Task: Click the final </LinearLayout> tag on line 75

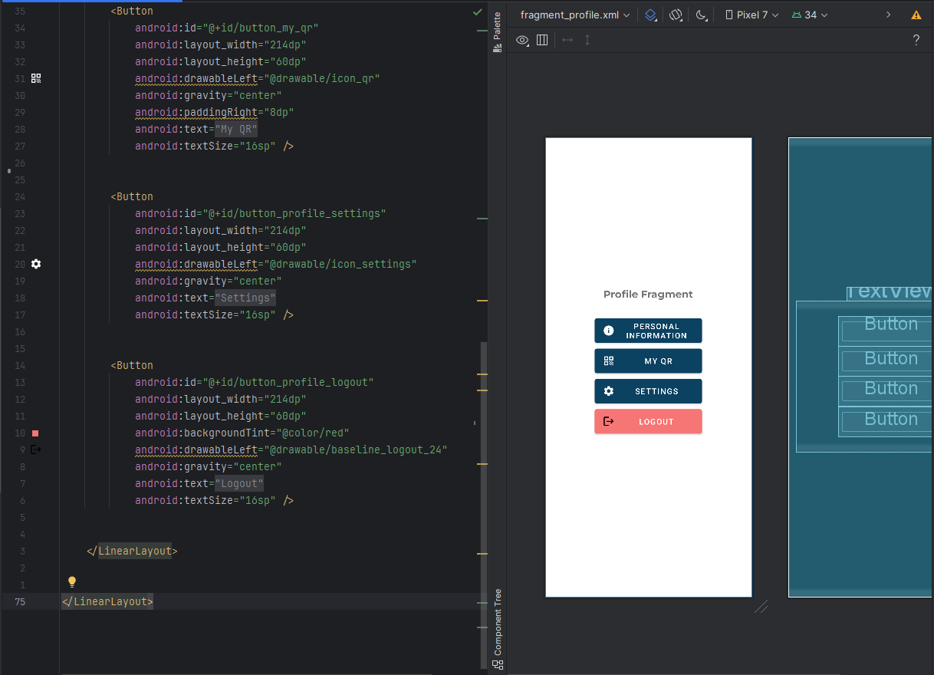Action: [107, 601]
